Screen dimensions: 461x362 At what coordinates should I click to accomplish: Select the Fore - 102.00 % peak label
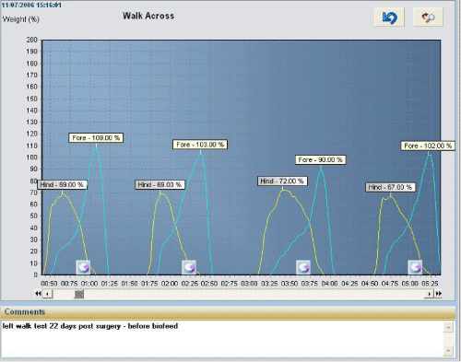428,146
